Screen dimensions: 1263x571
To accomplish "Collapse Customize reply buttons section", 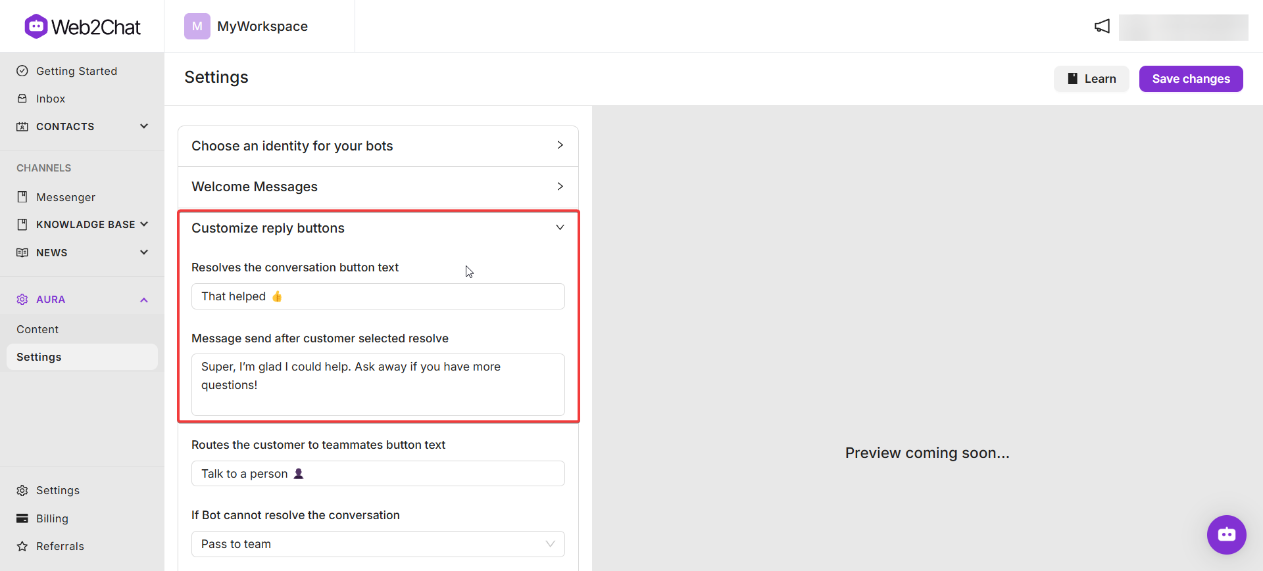I will point(378,228).
